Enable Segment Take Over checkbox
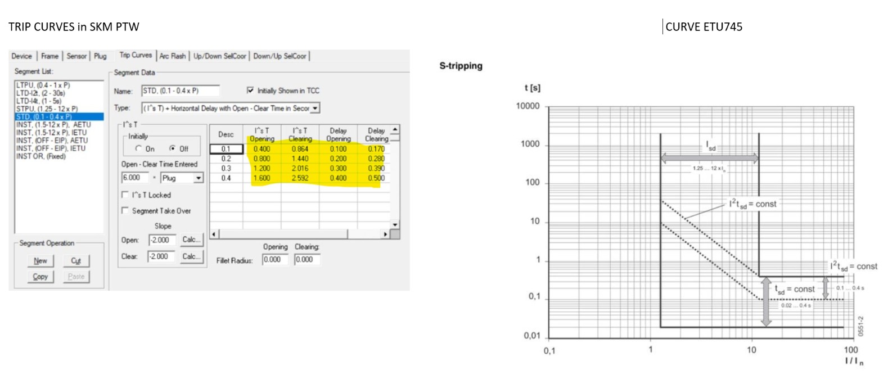Screen dimensions: 888x379 tap(125, 210)
